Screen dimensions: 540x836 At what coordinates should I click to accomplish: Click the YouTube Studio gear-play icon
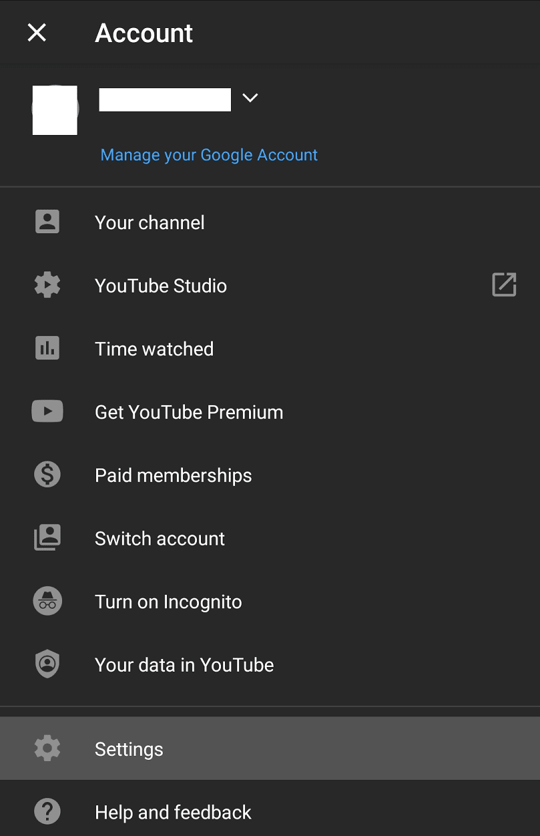pos(47,285)
